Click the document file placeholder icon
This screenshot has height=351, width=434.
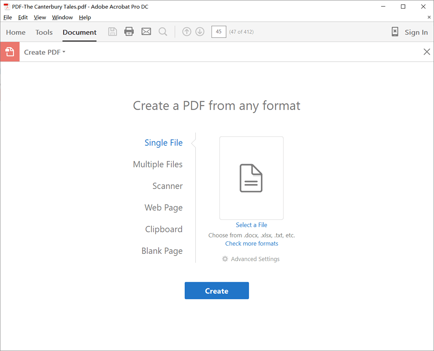coord(251,178)
